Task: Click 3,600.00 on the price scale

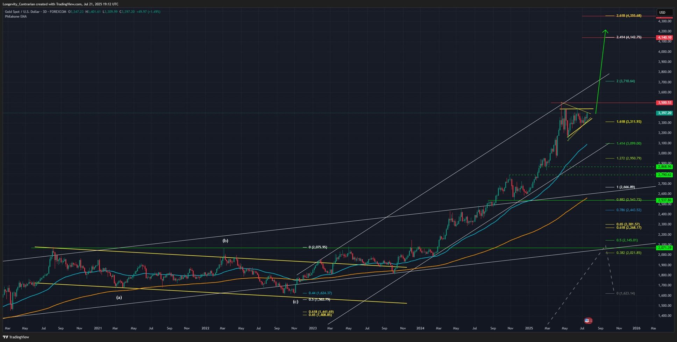Action: [664, 92]
